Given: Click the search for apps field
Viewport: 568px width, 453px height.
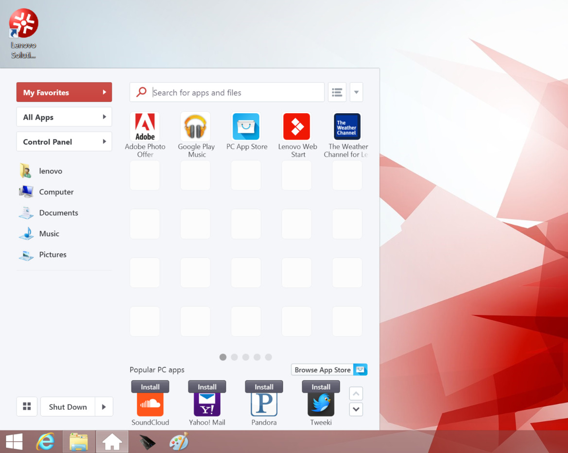Looking at the screenshot, I should pyautogui.click(x=227, y=92).
